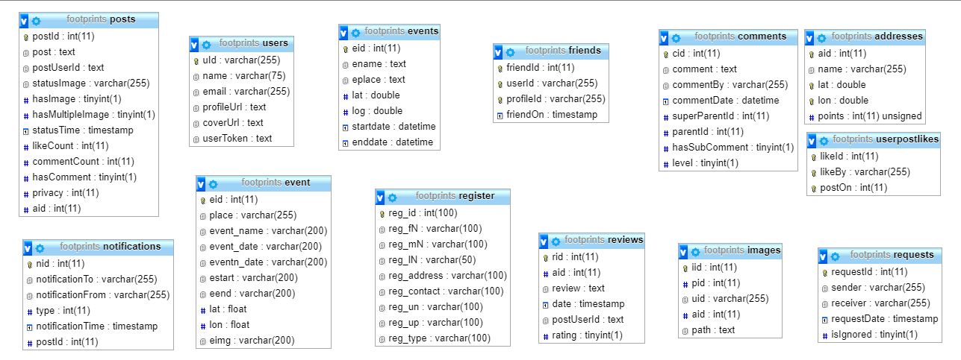Image resolution: width=961 pixels, height=360 pixels.
Task: Click the 'rating : tinyint(1)' row in reviews
Action: (x=592, y=335)
